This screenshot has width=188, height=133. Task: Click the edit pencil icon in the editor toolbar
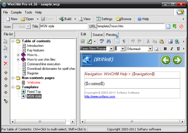[89, 41]
